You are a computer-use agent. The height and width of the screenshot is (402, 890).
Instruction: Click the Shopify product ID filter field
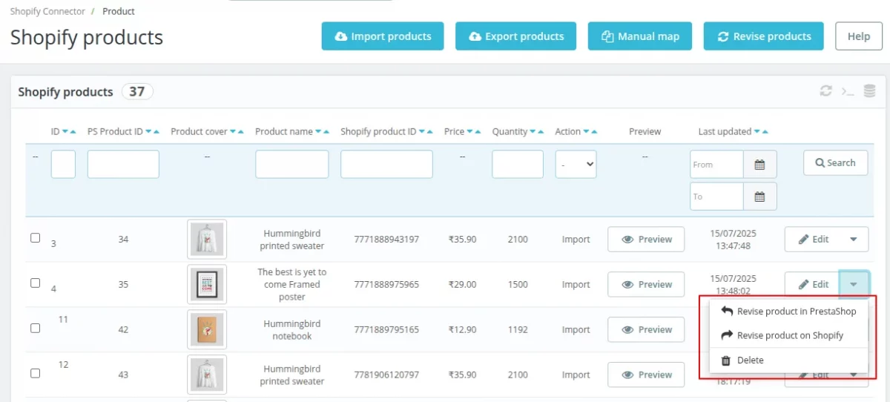point(386,165)
